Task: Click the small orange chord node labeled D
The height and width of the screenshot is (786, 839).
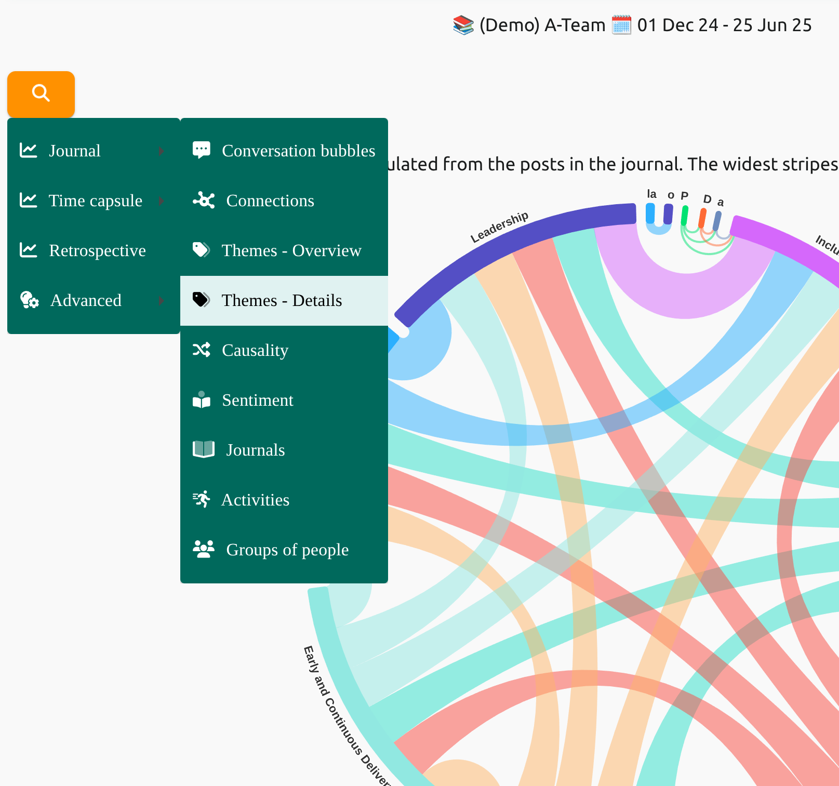Action: (702, 218)
